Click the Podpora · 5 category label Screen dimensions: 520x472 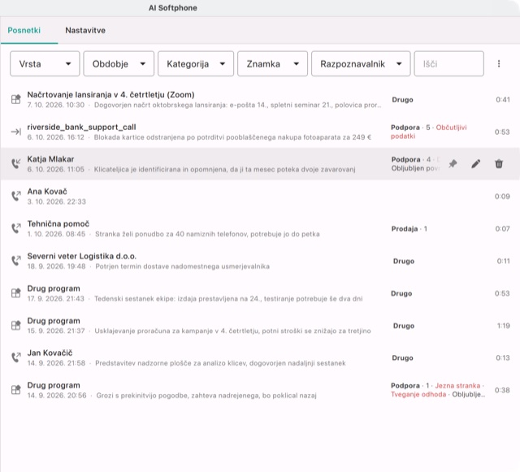410,128
